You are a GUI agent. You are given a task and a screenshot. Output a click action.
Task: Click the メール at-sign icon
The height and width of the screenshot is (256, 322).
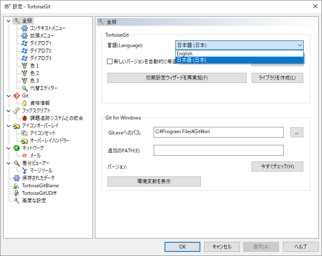(x=25, y=156)
